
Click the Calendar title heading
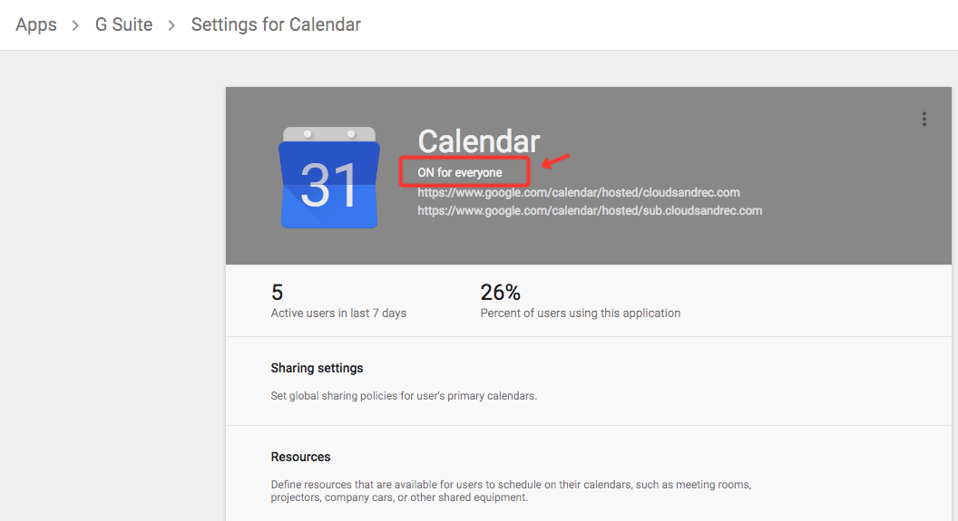(x=479, y=141)
